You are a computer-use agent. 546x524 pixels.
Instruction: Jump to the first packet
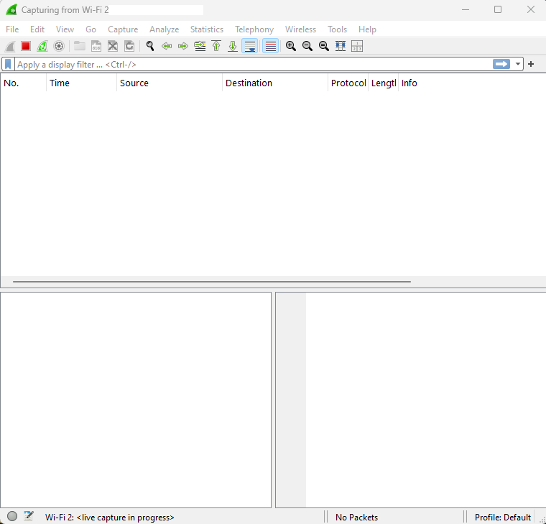click(x=216, y=46)
